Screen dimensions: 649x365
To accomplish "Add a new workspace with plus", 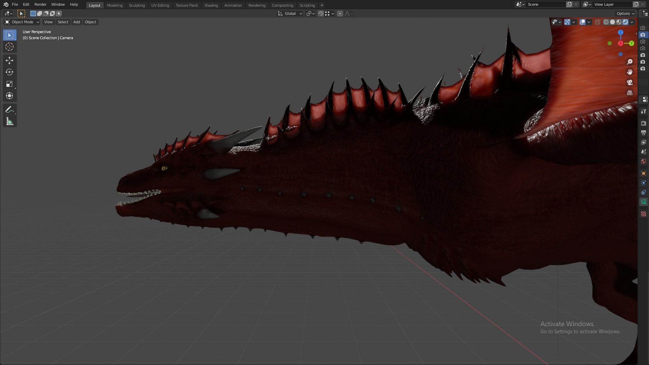I will point(322,5).
